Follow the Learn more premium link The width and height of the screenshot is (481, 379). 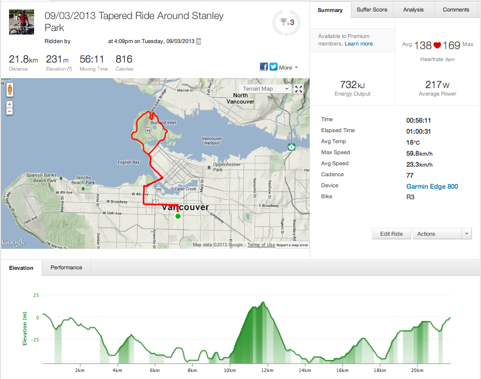coord(359,44)
